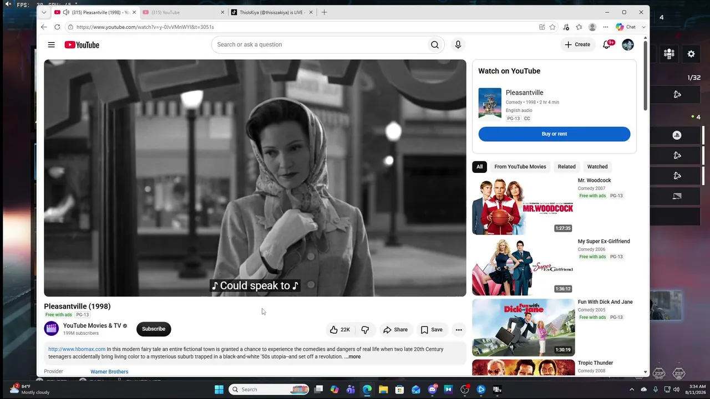Click the Pleasantville poster thumbnail
The width and height of the screenshot is (710, 399).
tap(490, 103)
